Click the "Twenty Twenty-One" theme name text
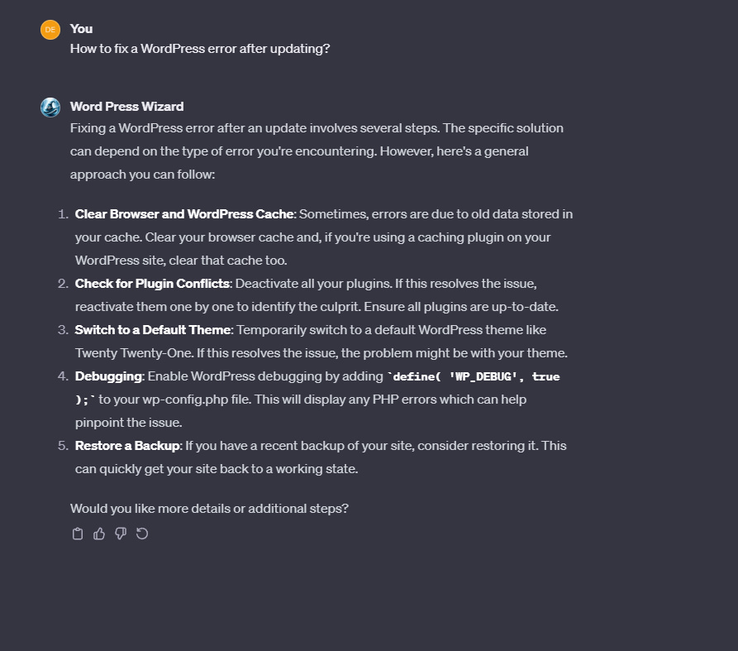The width and height of the screenshot is (738, 651). click(125, 353)
